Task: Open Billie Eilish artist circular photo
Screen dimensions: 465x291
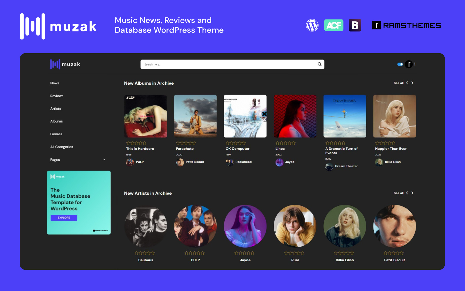Action: point(345,226)
